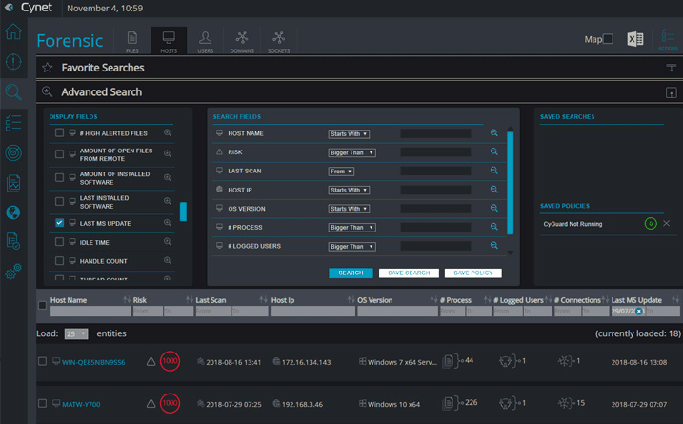Open the Load entities count dropdown
This screenshot has width=683, height=424.
[75, 334]
